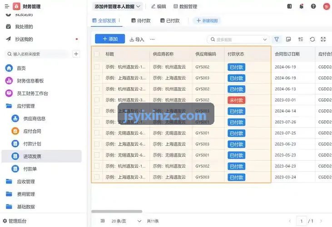The height and width of the screenshot is (227, 332).
Task: Check the row 上海道友云-3 dated 2024-06-19
Action: [97, 78]
